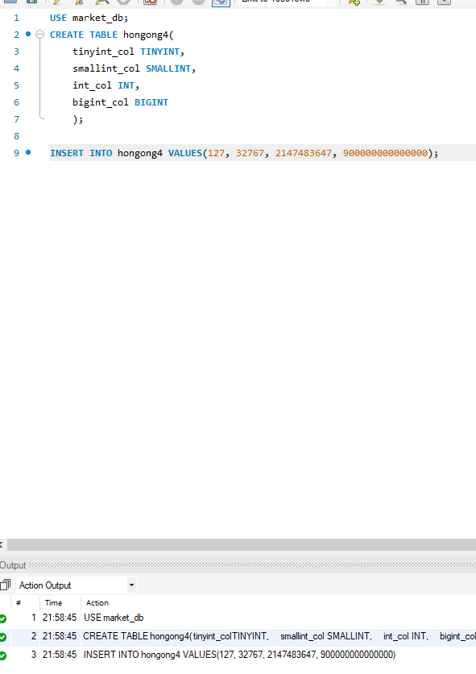The image size is (476, 674).
Task: Click line number 1 in the gutter
Action: click(x=16, y=18)
